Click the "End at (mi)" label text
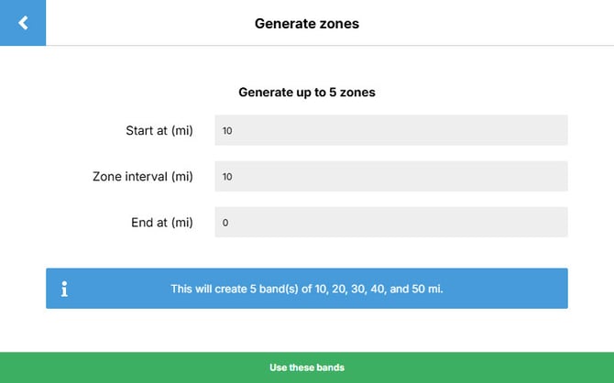Viewport: 614px width, 383px height. 162,222
